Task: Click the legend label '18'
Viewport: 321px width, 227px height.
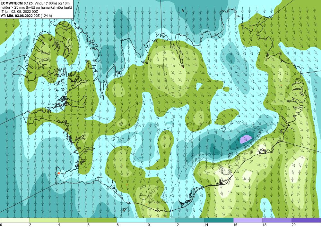Action: pyautogui.click(x=264, y=225)
